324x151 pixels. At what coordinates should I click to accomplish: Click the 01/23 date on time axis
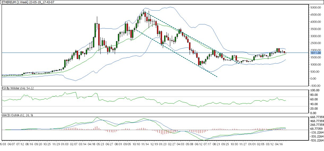point(163,145)
